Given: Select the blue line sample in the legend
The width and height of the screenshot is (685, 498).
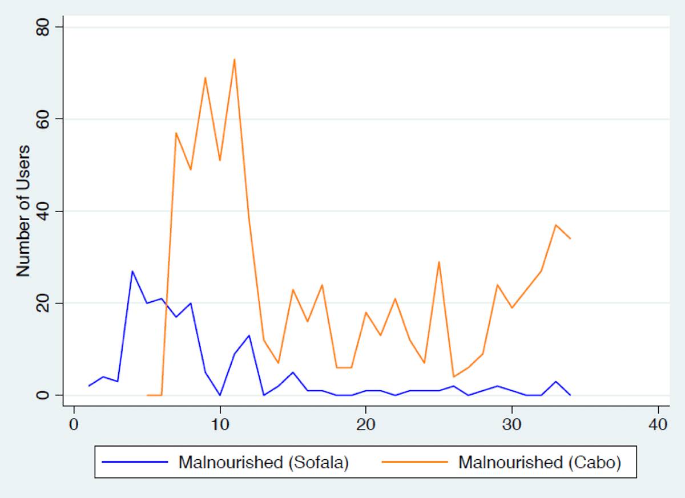Looking at the screenshot, I should click(x=135, y=462).
